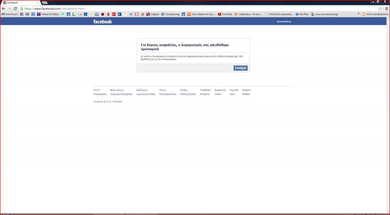Open the Κινητό footer link

tap(97, 90)
